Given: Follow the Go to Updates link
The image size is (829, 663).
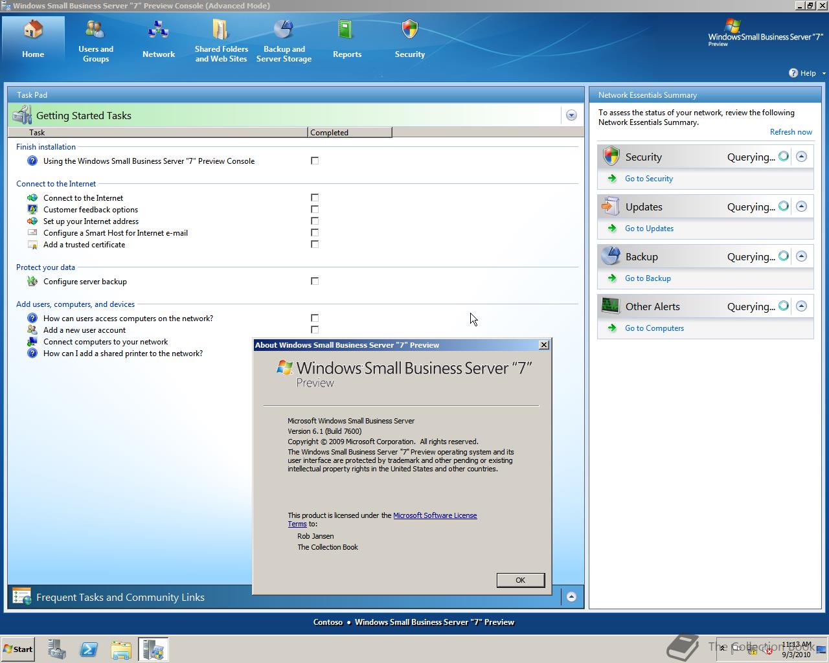Looking at the screenshot, I should click(649, 229).
